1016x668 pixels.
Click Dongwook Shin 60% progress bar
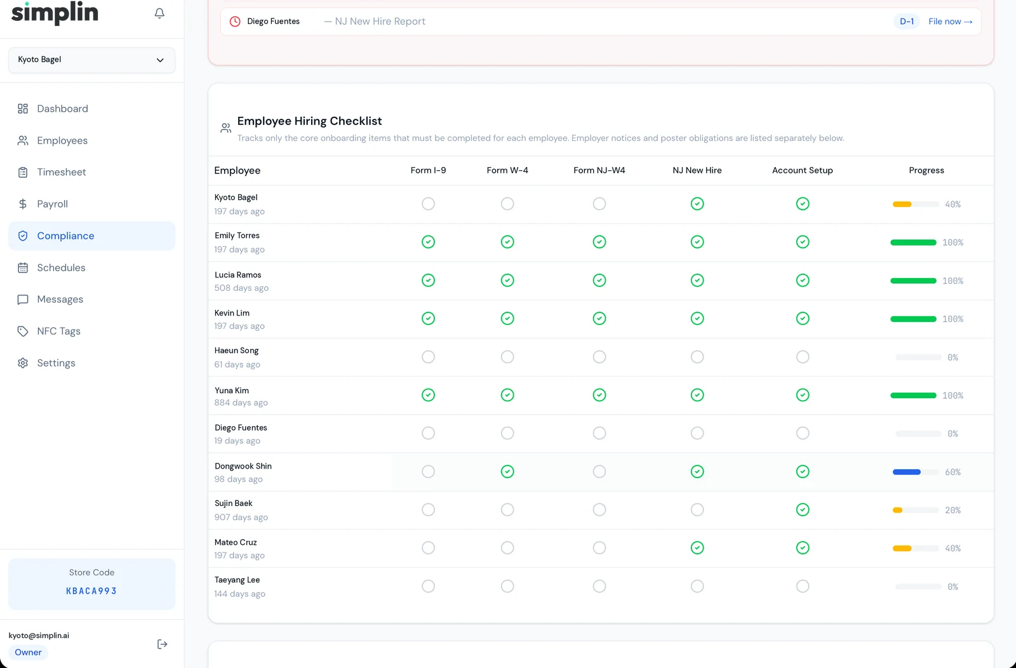pyautogui.click(x=916, y=472)
